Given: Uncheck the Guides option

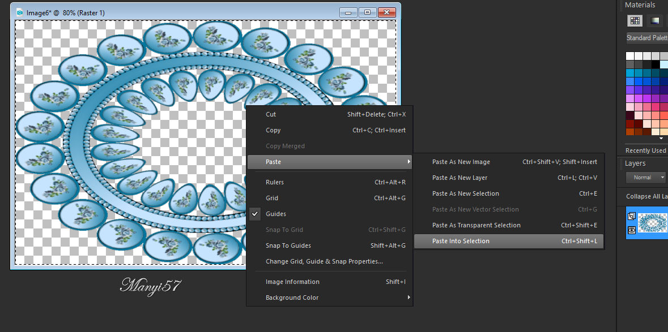Looking at the screenshot, I should pyautogui.click(x=329, y=214).
